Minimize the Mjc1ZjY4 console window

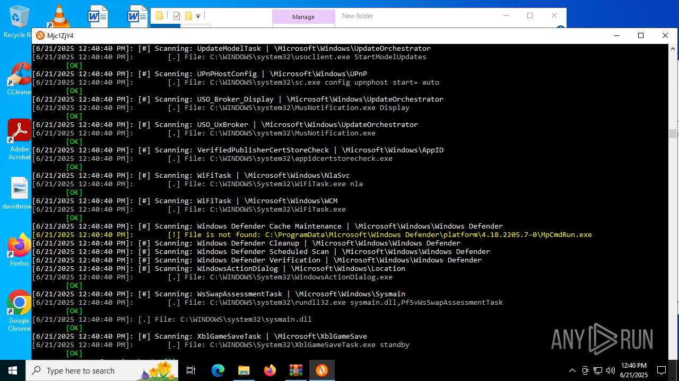click(617, 35)
